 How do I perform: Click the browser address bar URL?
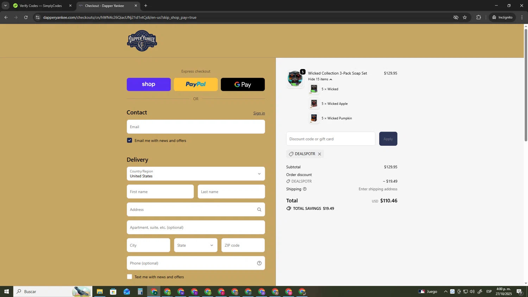[x=120, y=17]
